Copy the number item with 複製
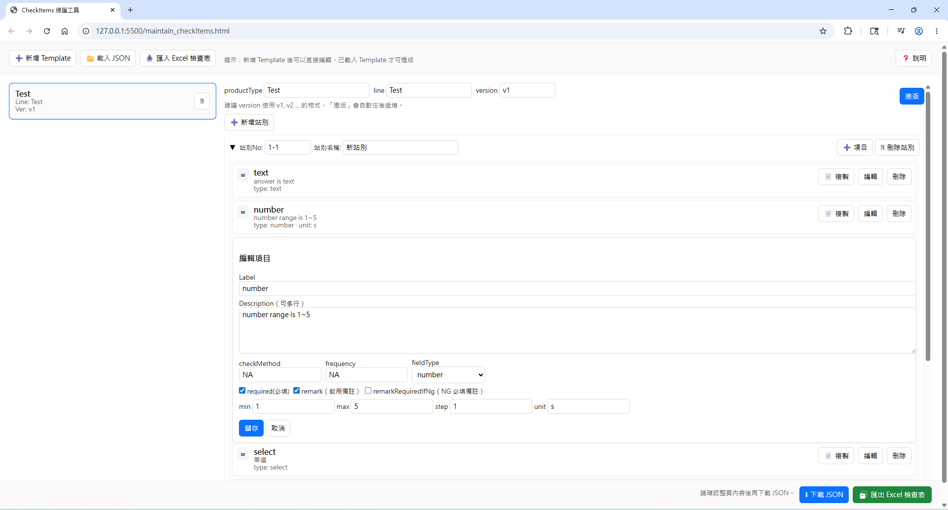The height and width of the screenshot is (510, 948). [x=836, y=214]
